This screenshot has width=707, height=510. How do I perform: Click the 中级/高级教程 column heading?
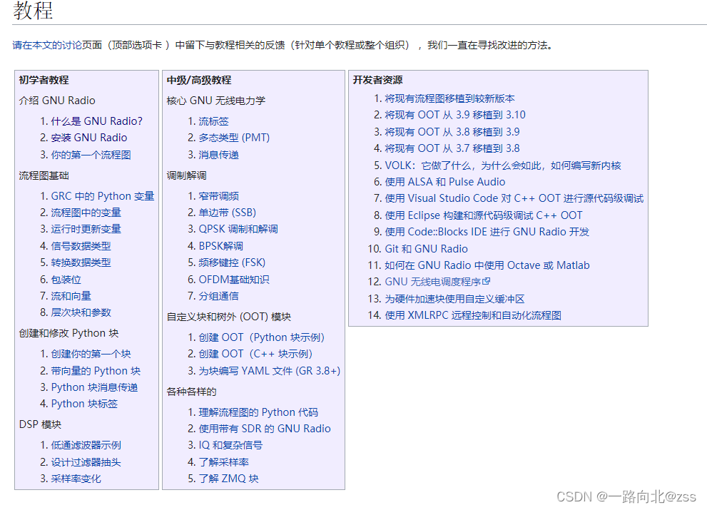pyautogui.click(x=199, y=80)
